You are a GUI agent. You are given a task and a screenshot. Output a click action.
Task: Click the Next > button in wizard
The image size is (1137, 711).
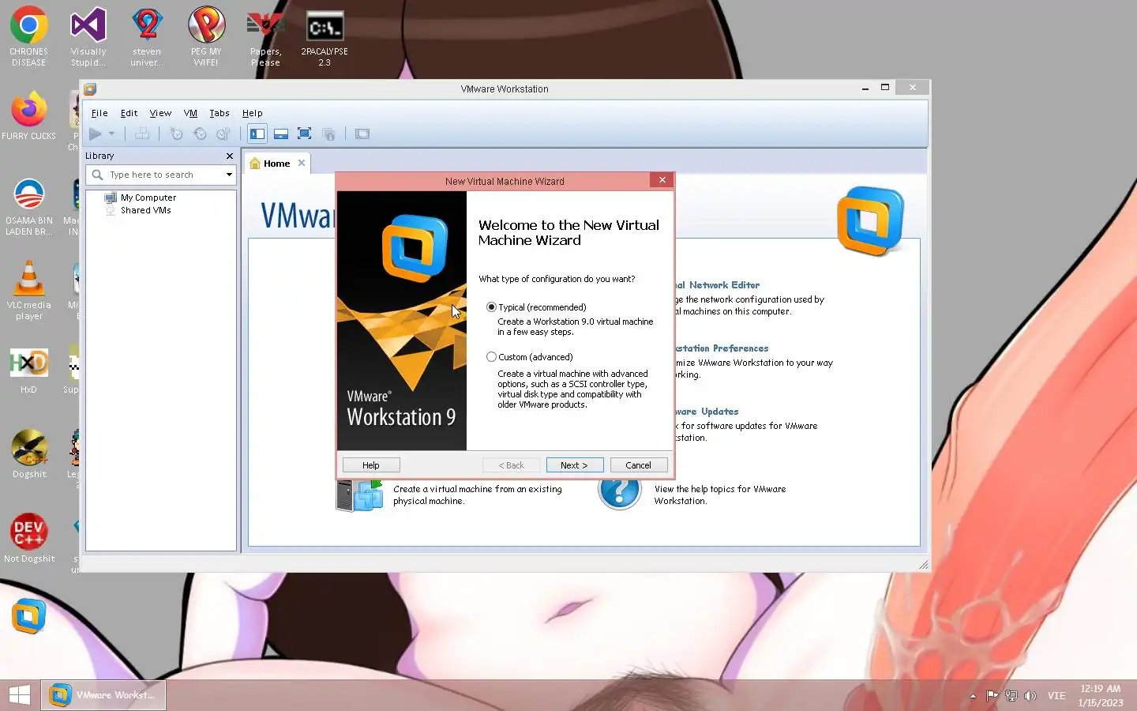pos(575,465)
